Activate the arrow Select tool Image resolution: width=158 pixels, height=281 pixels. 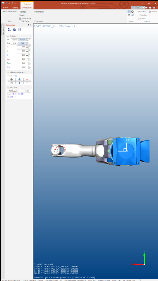pos(129,12)
